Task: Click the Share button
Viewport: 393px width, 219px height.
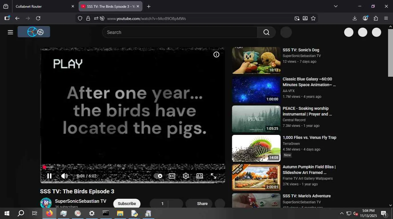Action: (x=199, y=204)
